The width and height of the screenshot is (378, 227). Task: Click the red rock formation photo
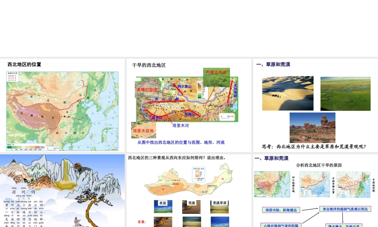coord(313,127)
